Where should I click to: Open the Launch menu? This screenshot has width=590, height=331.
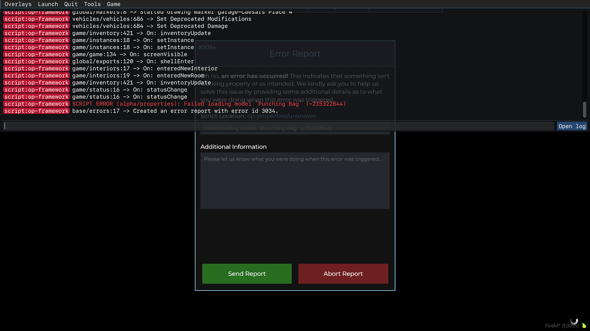47,4
